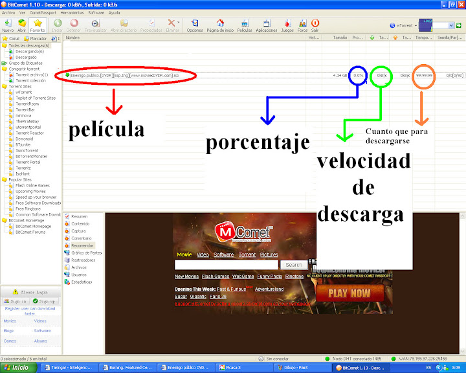
Task: Sort the list by Tamaño column header
Action: [335, 38]
